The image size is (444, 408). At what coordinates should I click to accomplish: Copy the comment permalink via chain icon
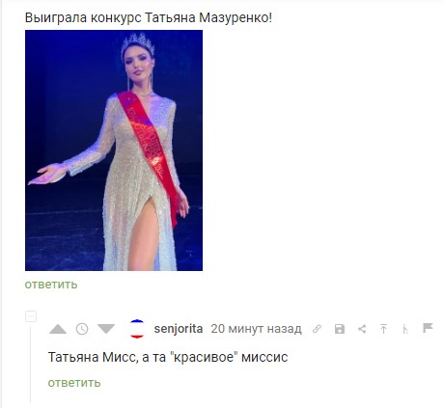317,329
